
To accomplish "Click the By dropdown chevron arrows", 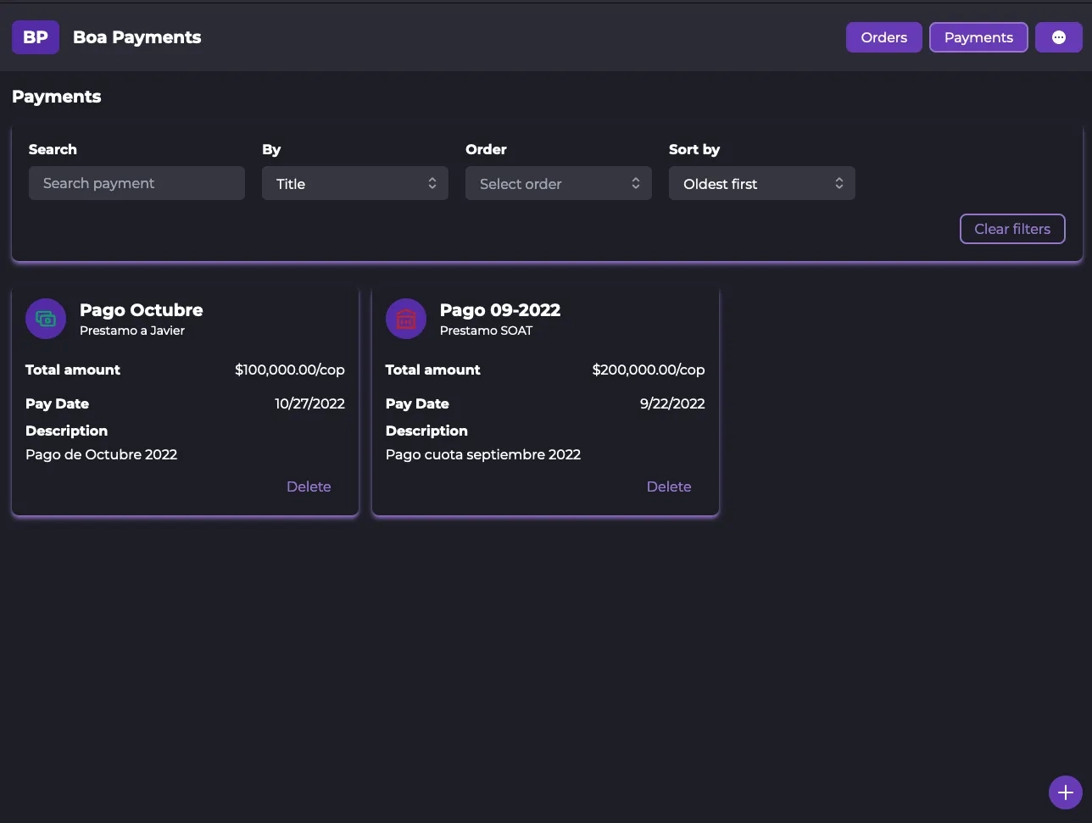I will tap(432, 183).
